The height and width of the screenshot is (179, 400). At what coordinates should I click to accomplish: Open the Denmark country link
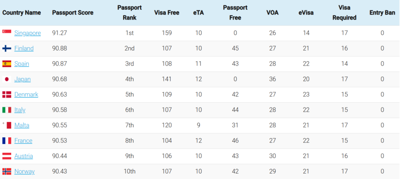[x=26, y=94]
